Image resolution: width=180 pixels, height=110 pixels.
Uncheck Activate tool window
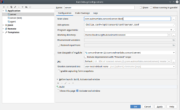(78, 91)
